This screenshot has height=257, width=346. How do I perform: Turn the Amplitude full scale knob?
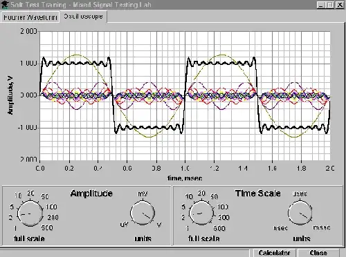pyautogui.click(x=30, y=213)
